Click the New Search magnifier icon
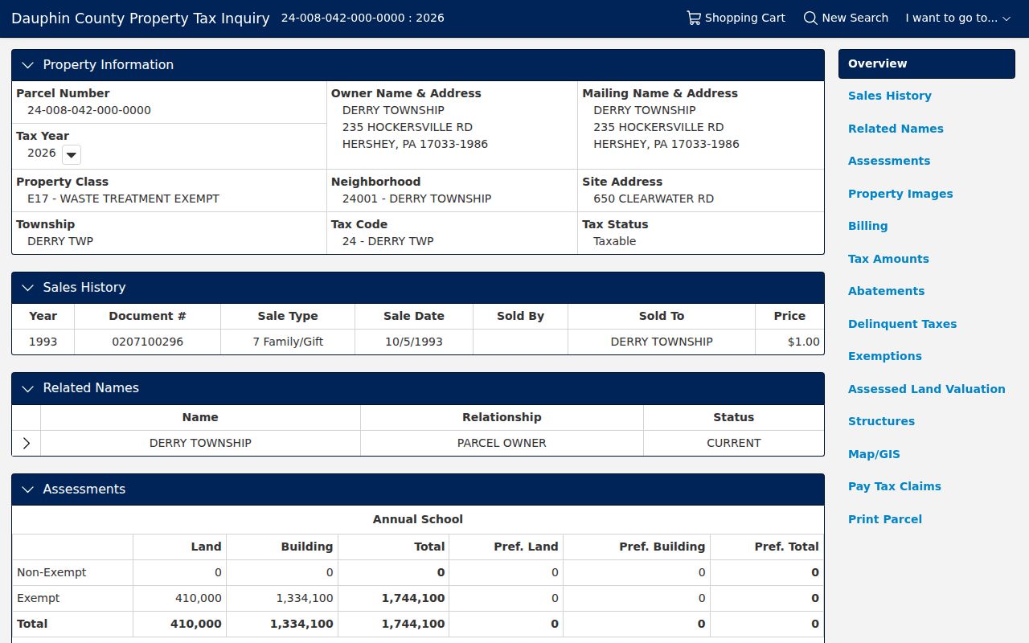Screen dimensions: 1029x643 (x=810, y=18)
